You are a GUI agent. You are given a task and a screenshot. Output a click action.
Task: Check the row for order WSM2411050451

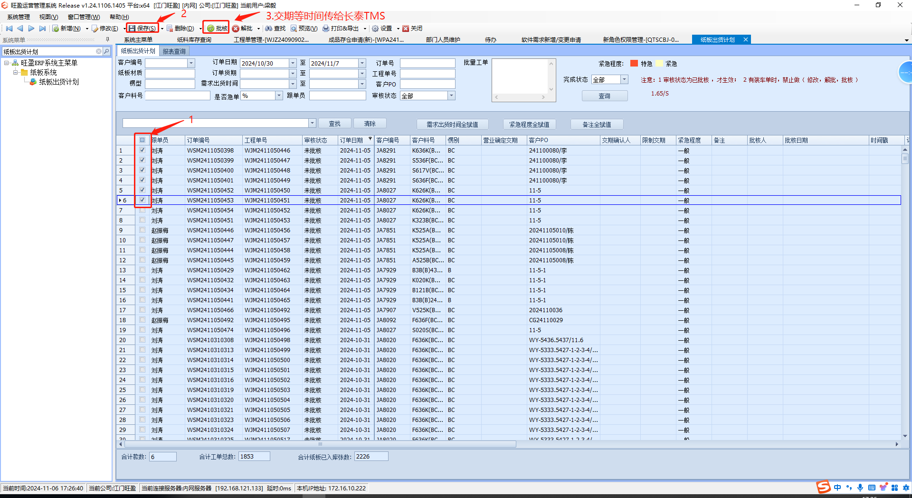142,220
